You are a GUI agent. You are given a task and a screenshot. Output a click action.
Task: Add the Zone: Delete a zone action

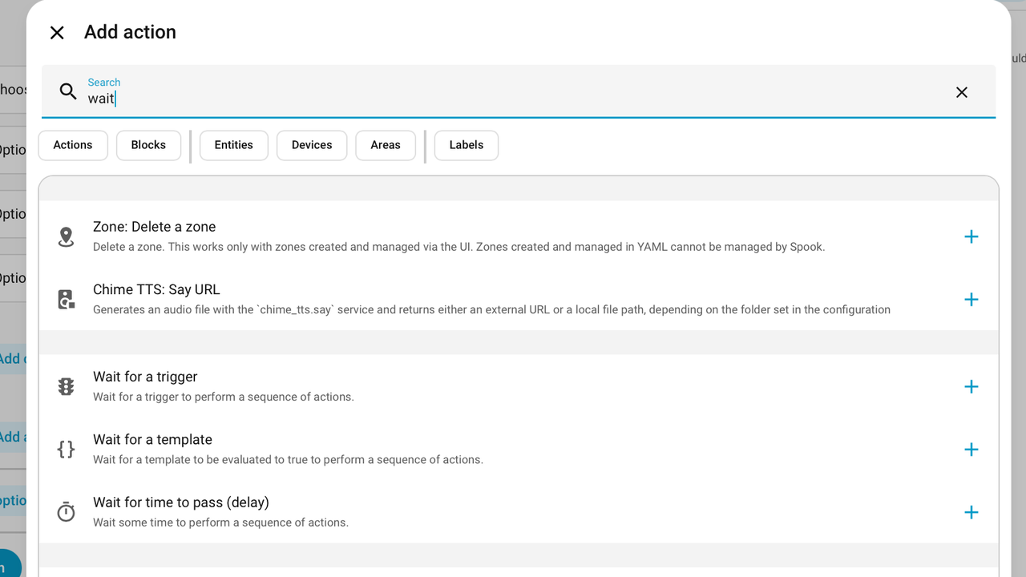coord(971,236)
